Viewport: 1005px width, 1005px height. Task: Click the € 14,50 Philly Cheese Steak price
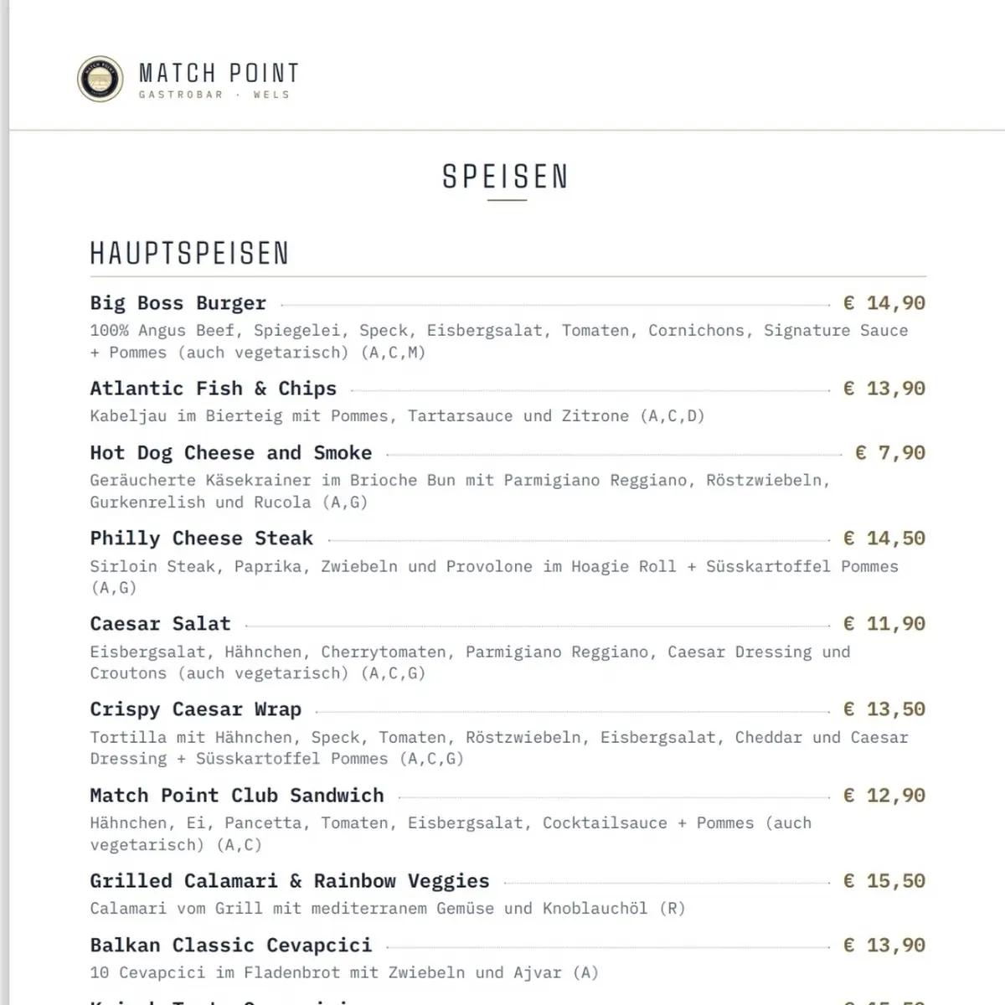tap(884, 539)
